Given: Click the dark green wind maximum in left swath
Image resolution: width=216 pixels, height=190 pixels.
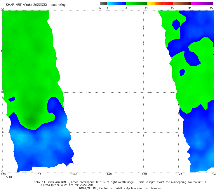Looking at the screenshot, I should point(32,120).
